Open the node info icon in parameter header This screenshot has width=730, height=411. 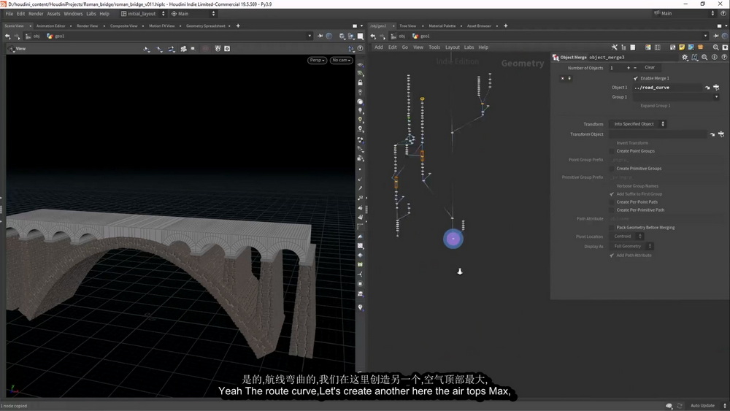coord(714,57)
